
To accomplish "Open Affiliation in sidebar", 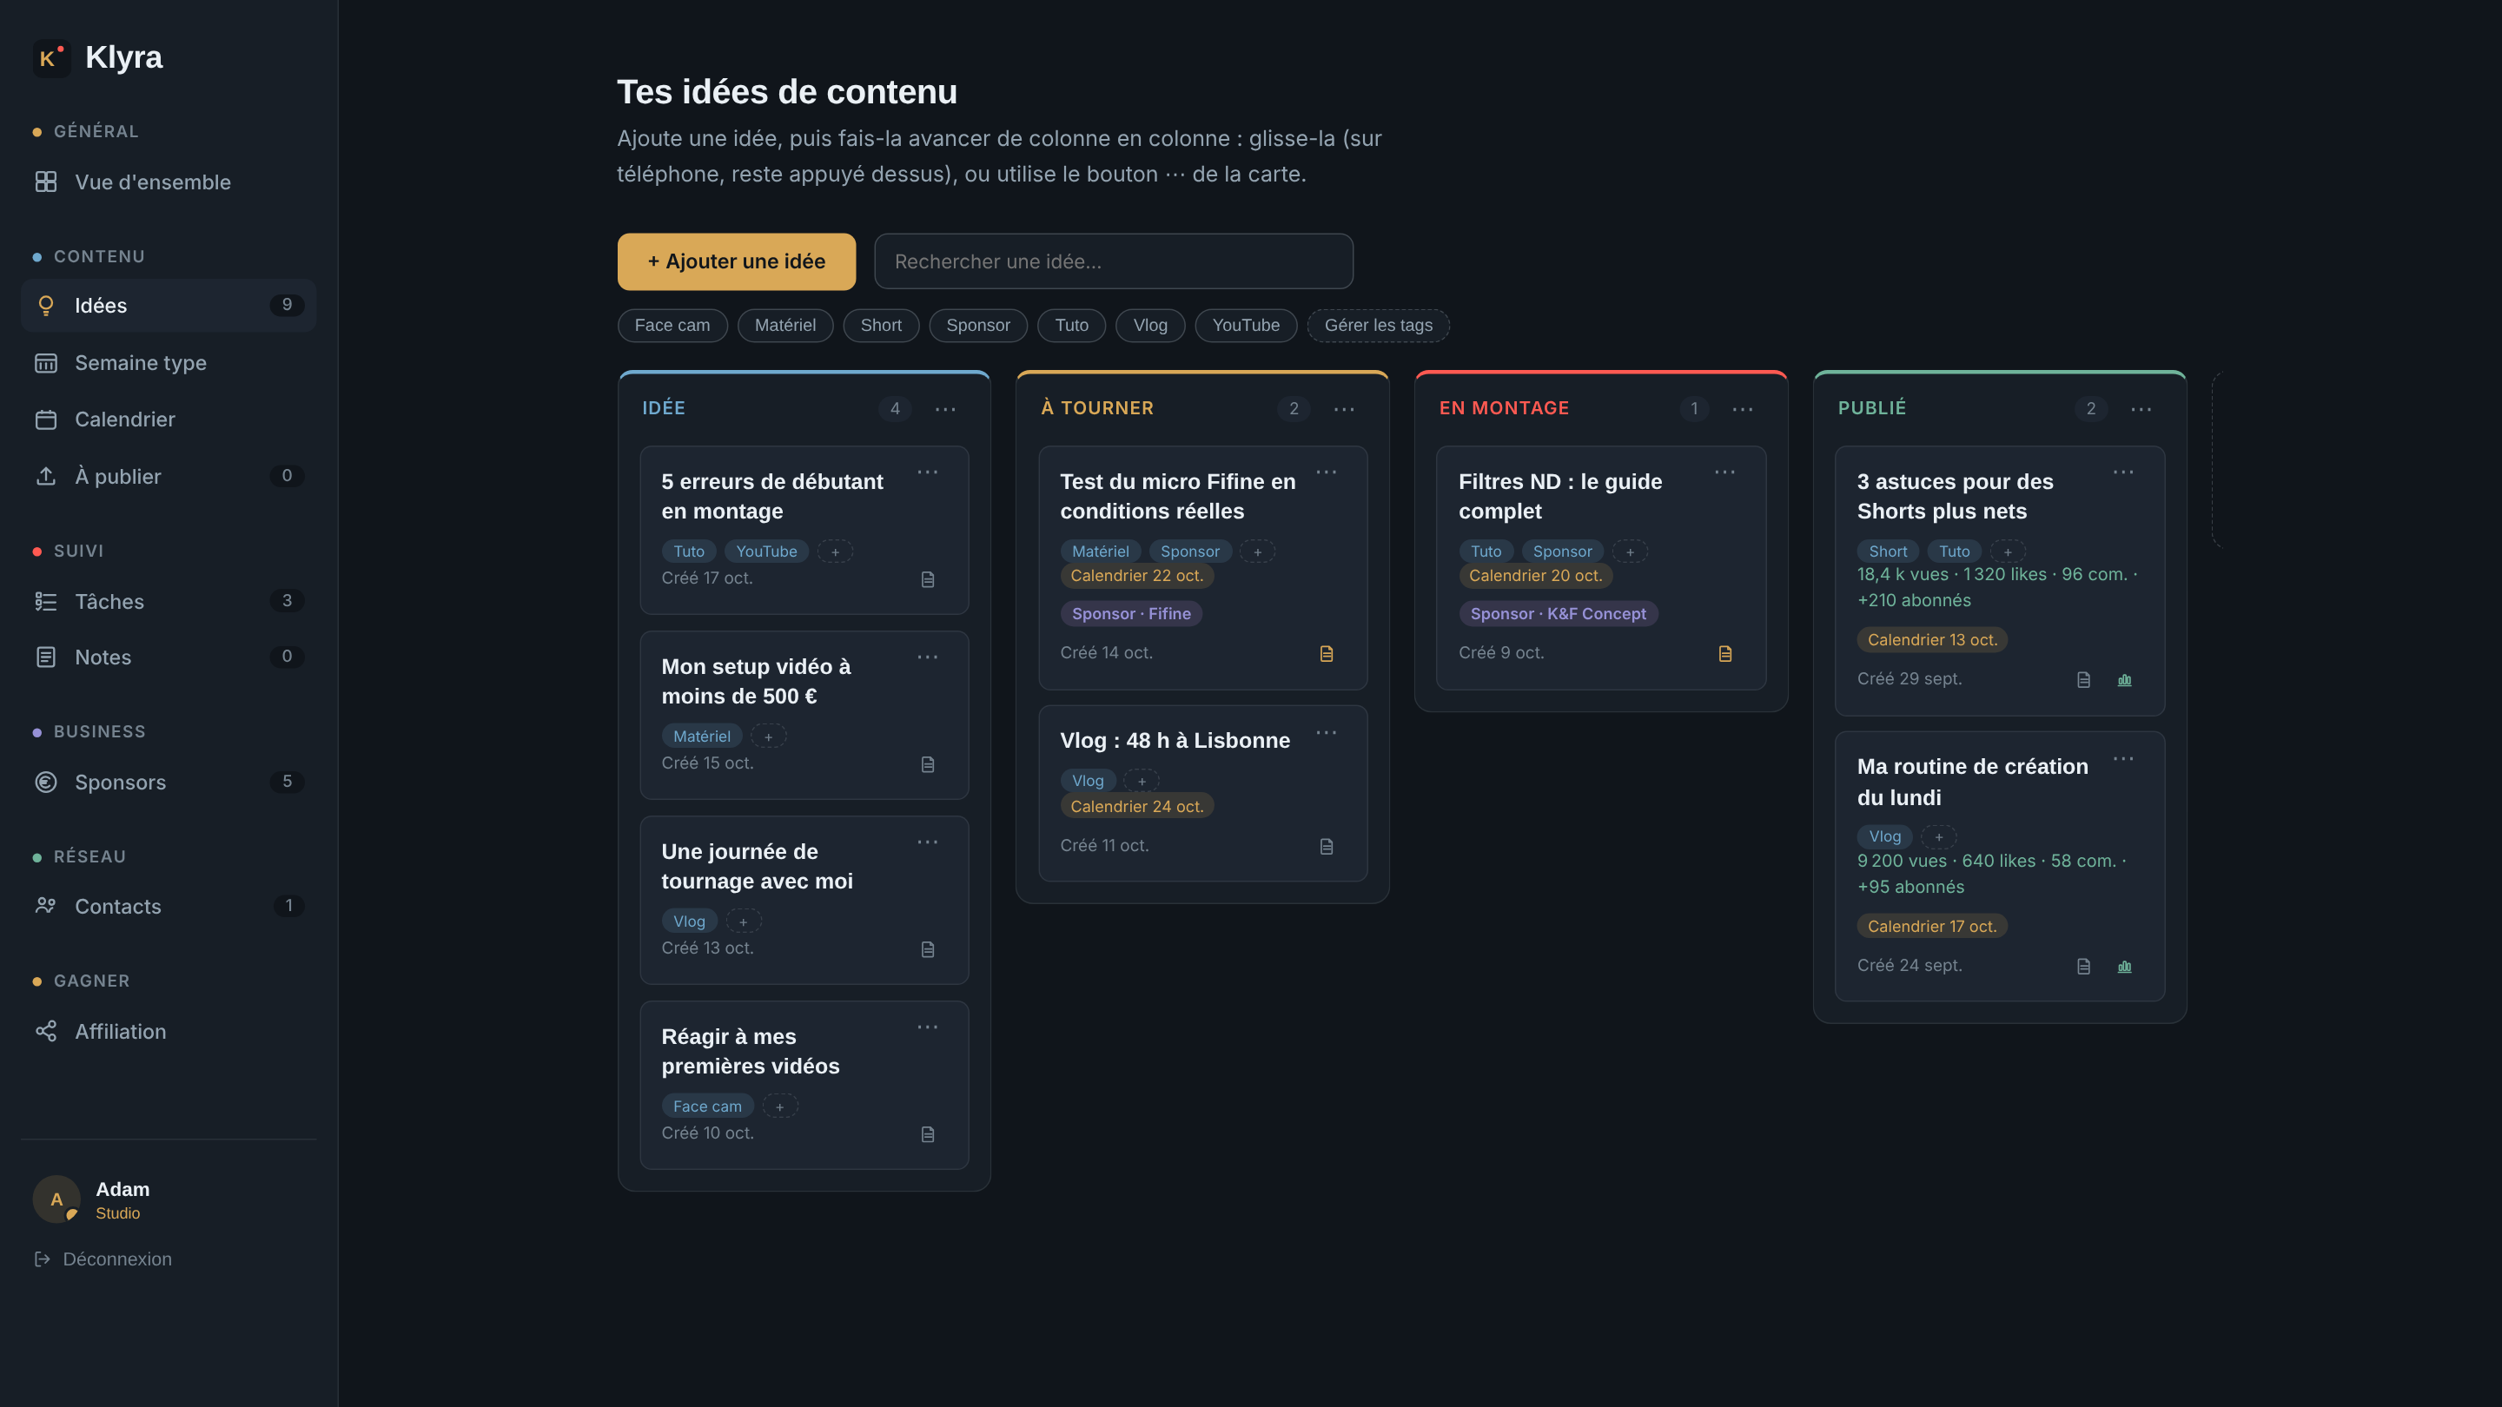I will [169, 1031].
